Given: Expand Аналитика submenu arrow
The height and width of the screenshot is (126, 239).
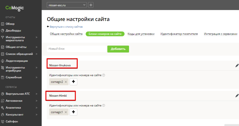Looking at the screenshot, I should 36,108.
